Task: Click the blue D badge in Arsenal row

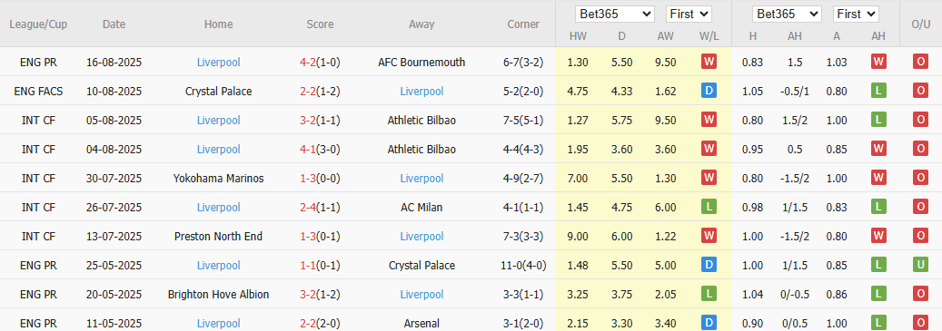Action: pos(709,323)
